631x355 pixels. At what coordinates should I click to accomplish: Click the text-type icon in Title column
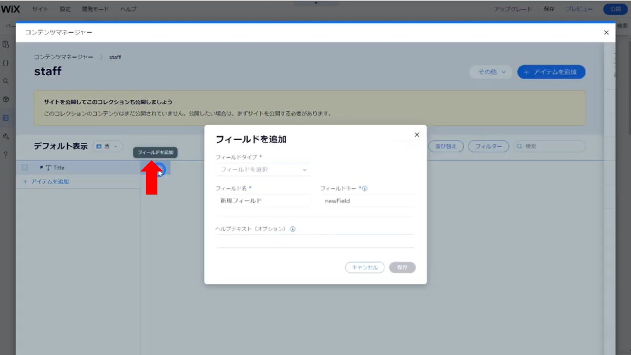49,168
